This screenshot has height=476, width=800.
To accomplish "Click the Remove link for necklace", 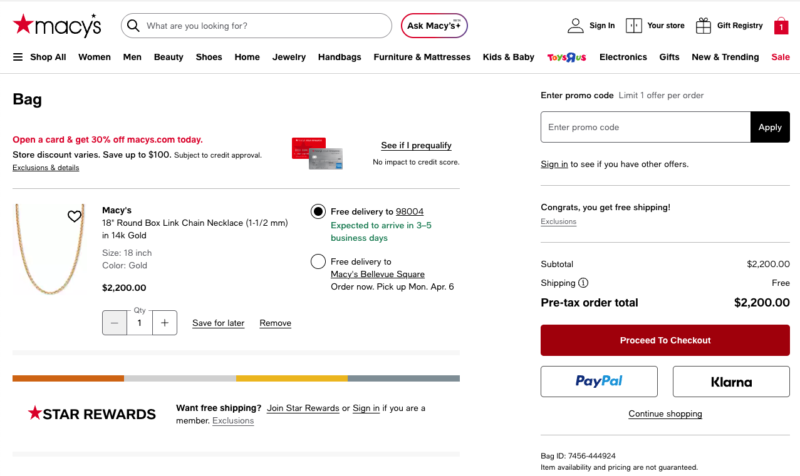I will pos(275,323).
